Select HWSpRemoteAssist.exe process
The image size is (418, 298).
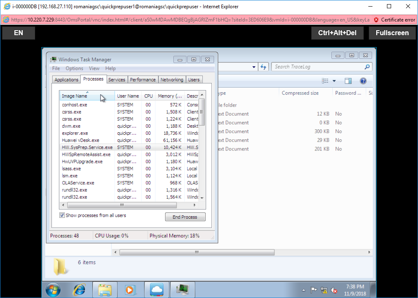point(129,155)
